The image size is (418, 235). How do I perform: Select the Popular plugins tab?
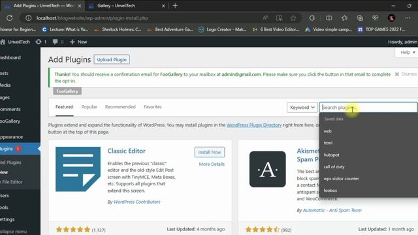click(89, 107)
